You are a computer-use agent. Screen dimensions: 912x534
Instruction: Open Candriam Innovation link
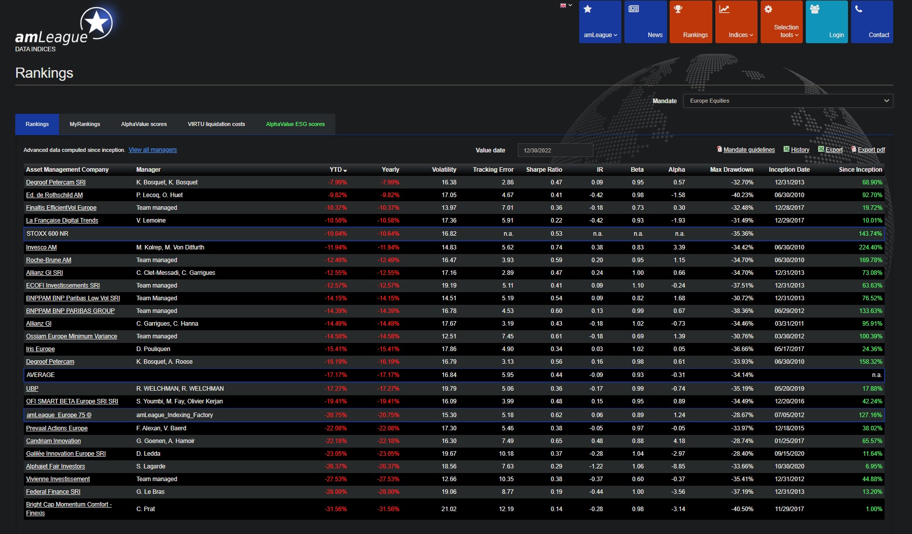coord(53,441)
